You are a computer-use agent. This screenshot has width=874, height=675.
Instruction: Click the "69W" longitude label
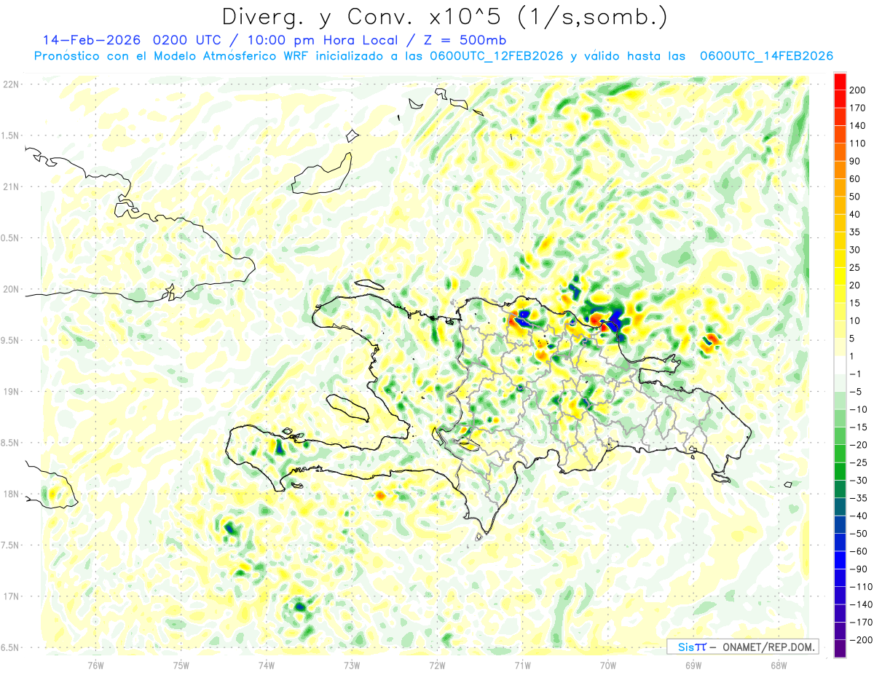(x=693, y=665)
